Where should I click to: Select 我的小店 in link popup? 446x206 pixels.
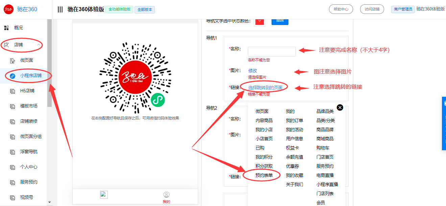click(x=264, y=130)
